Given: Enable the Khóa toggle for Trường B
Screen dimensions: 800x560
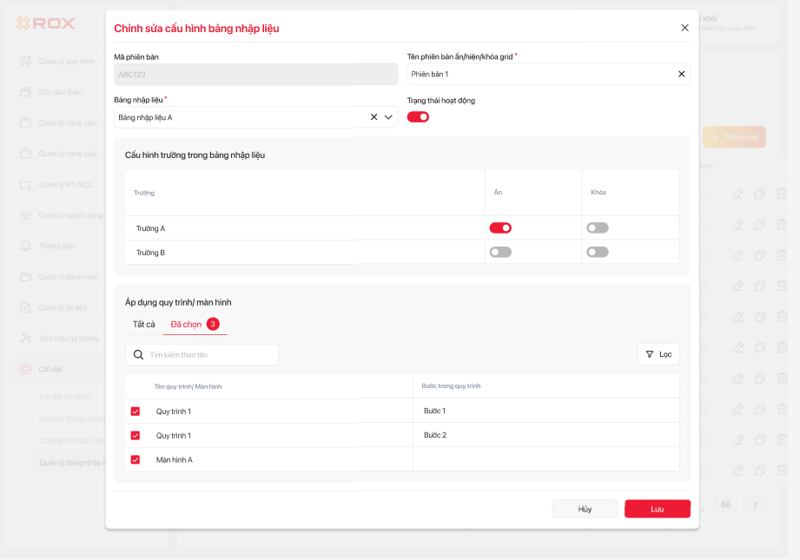Looking at the screenshot, I should pos(597,253).
